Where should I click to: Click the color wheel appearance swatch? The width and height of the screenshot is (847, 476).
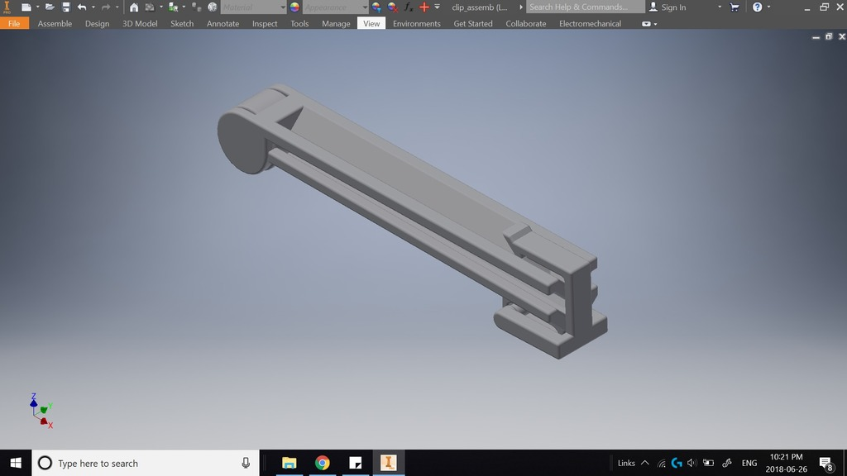[x=294, y=7]
